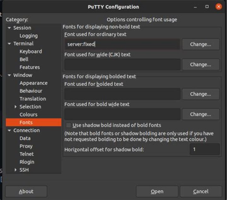227x200 pixels.
Task: Click the shadow bold horizontal offset field
Action: pyautogui.click(x=205, y=149)
